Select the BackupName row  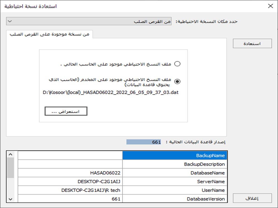(122, 156)
